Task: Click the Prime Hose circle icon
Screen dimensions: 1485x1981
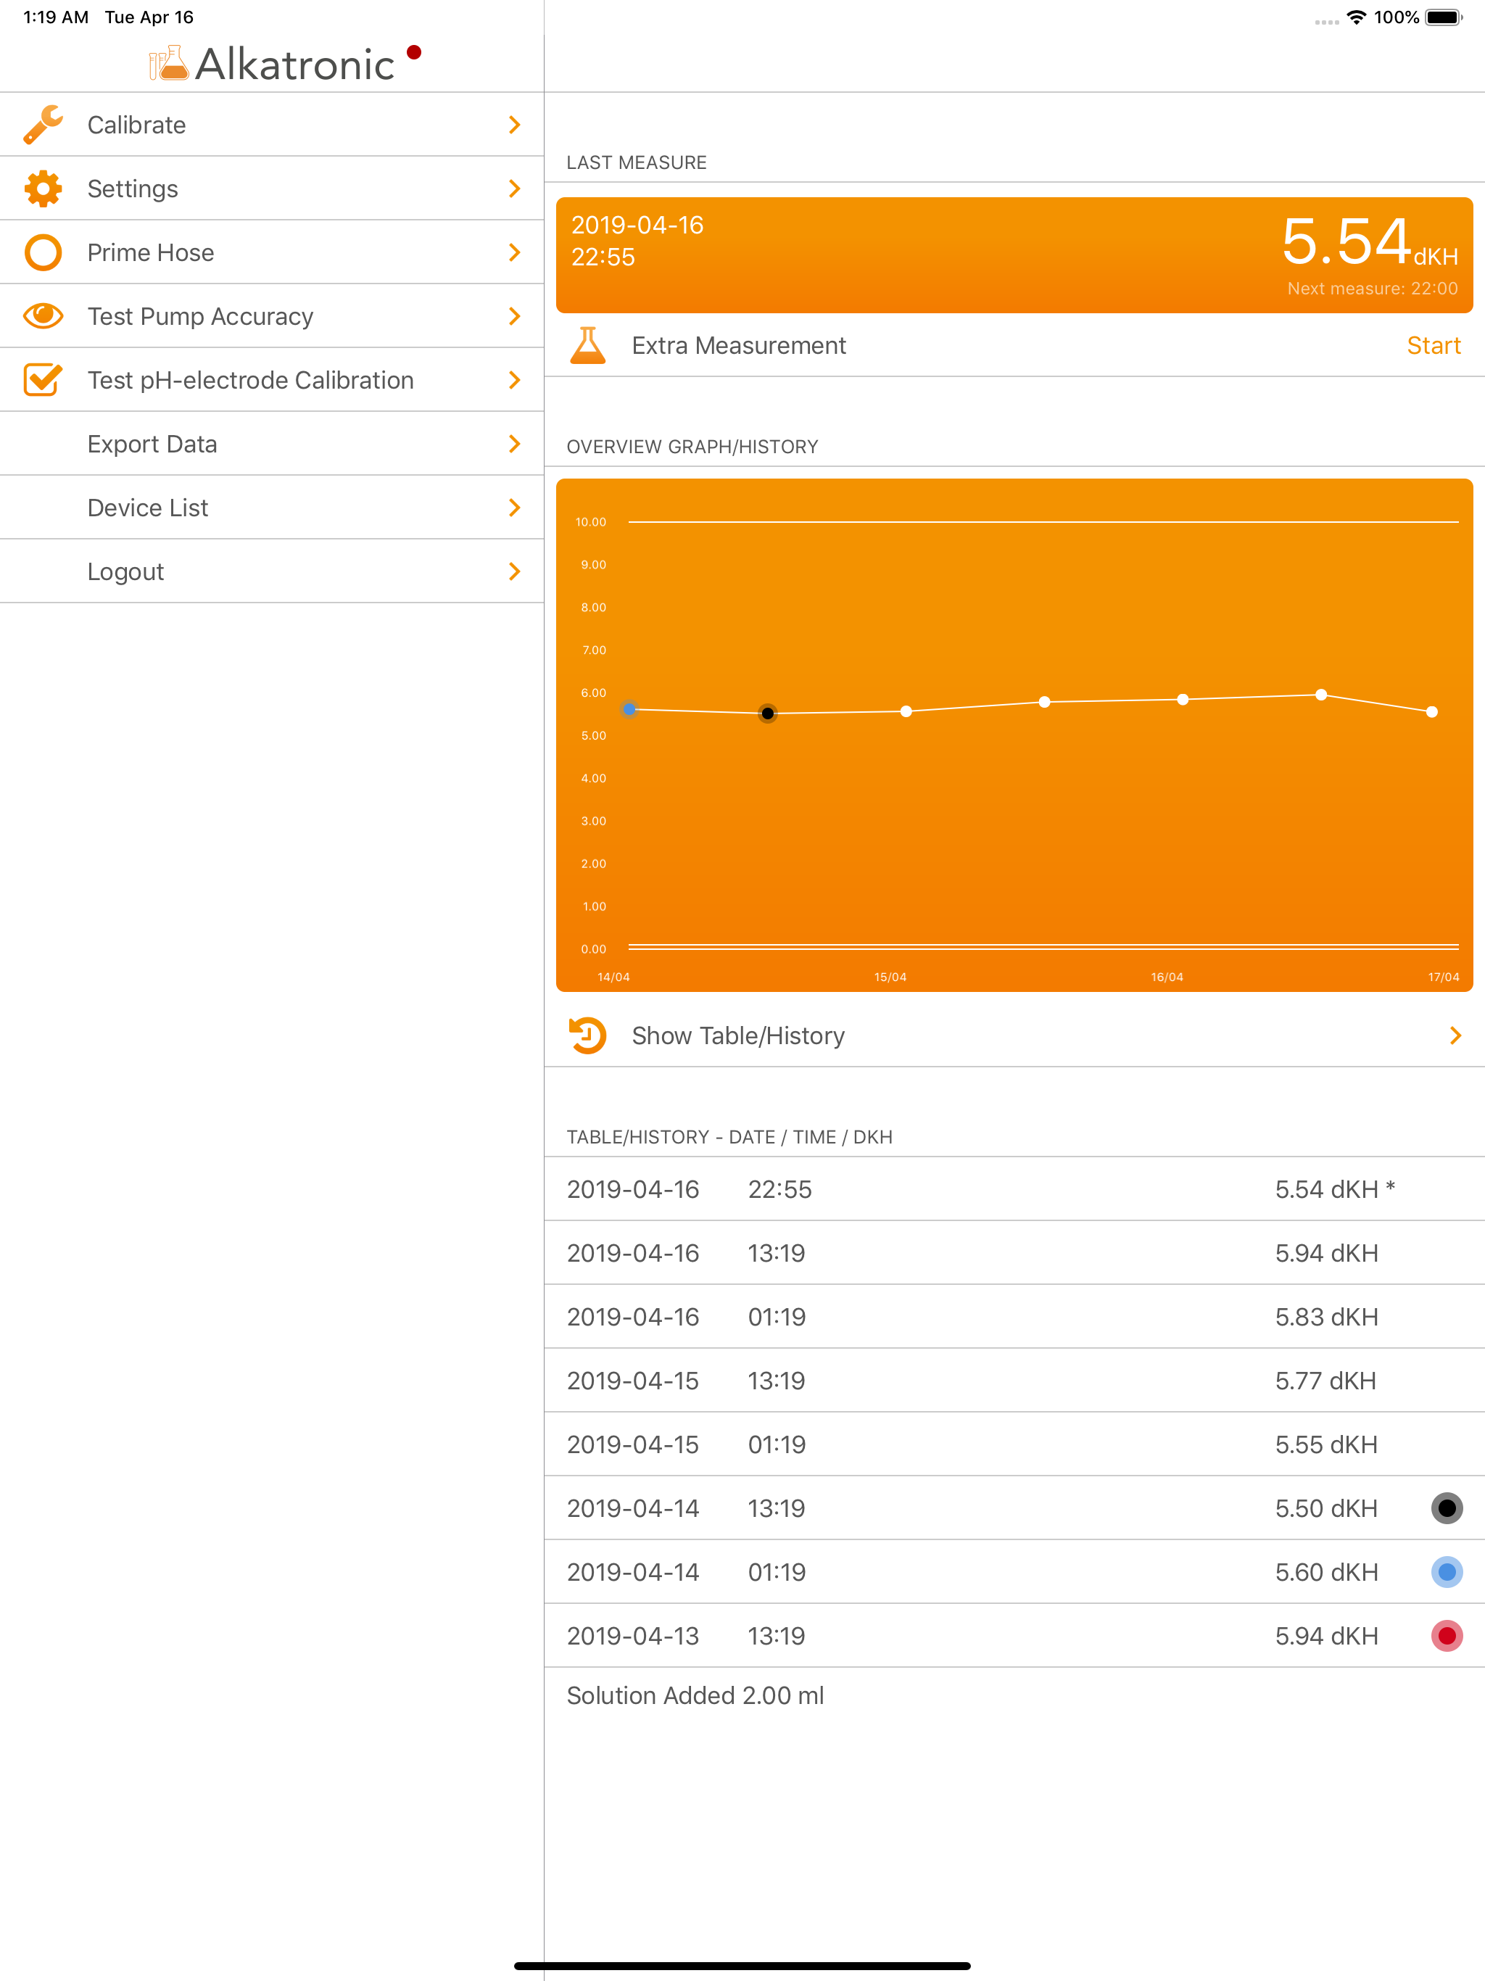Action: [43, 252]
